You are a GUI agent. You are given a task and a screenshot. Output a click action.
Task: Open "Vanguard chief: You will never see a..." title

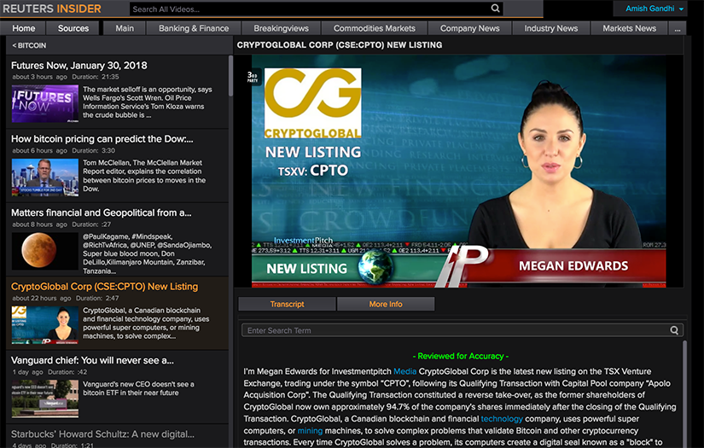[x=92, y=360]
